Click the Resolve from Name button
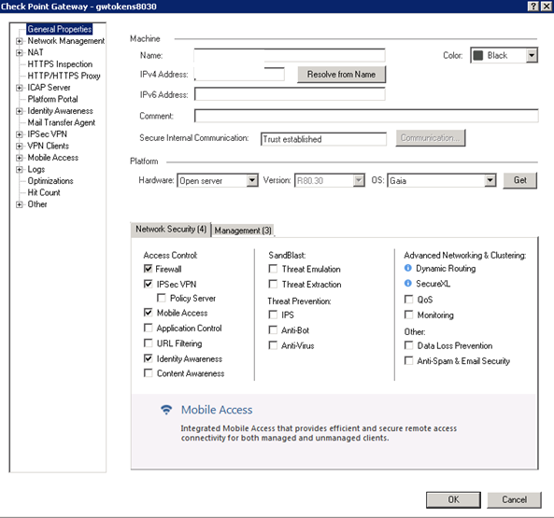Screen dimensions: 554x518 (341, 75)
